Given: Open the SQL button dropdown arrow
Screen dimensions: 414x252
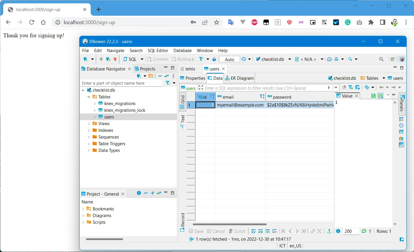Looking at the screenshot, I should click(x=142, y=59).
